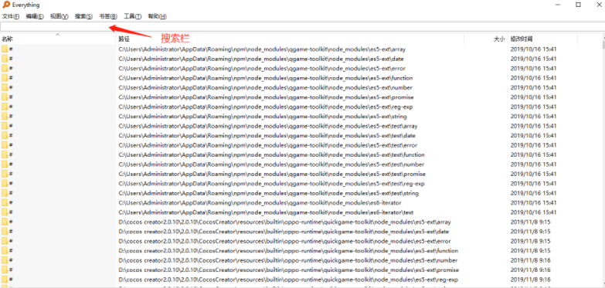Click the Everything app icon in title bar
Image resolution: width=605 pixels, height=288 pixels.
pyautogui.click(x=5, y=5)
